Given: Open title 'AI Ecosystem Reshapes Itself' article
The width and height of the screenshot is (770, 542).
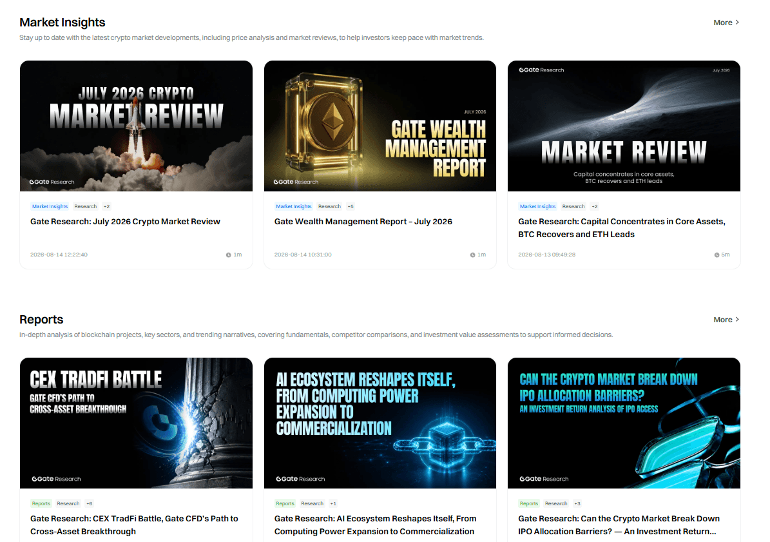Looking at the screenshot, I should 375,525.
